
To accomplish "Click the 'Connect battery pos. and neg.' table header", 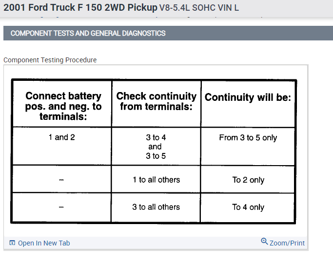I will click(63, 106).
